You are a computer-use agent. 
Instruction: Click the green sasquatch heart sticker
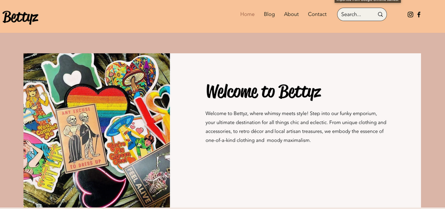coord(71,77)
